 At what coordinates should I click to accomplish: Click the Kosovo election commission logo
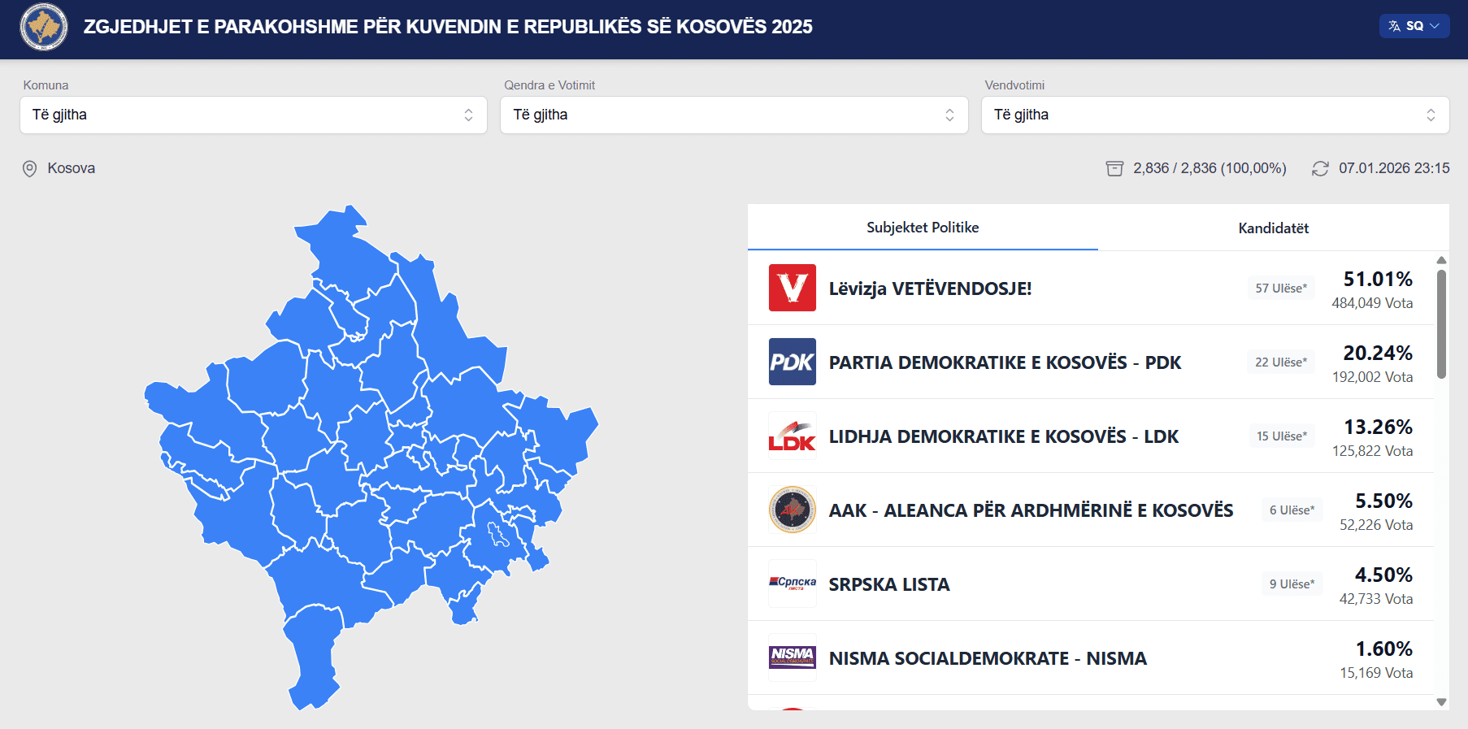coord(44,27)
